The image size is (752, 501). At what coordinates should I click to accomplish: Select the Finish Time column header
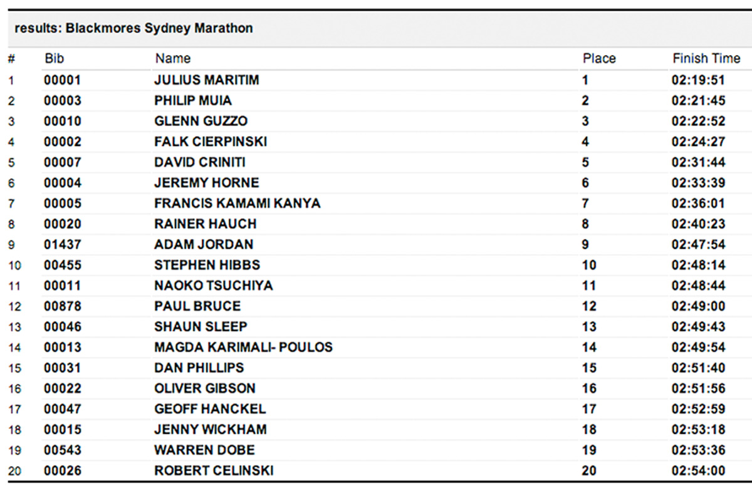click(x=706, y=59)
